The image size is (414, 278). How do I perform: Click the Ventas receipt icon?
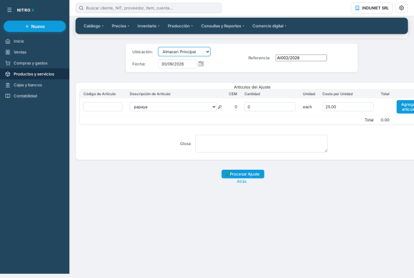[x=8, y=52]
